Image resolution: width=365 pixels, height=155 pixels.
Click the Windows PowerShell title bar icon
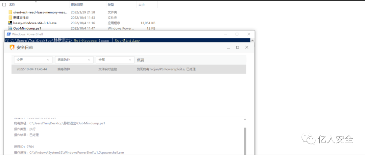[8, 34]
